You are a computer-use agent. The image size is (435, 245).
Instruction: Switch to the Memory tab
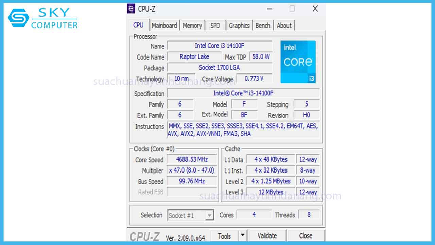pyautogui.click(x=192, y=25)
